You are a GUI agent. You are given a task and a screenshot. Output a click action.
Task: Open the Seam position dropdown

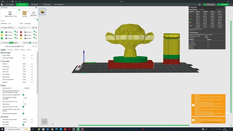[28, 88]
